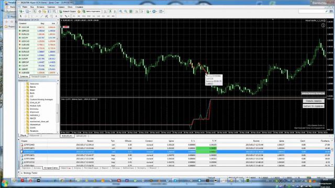Select the equidistant channel tool
335x188 pixels.
[x=46, y=16]
